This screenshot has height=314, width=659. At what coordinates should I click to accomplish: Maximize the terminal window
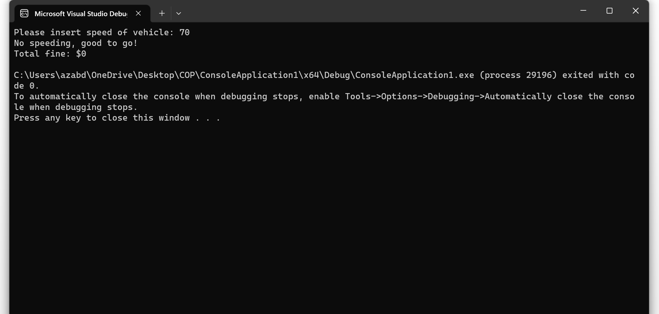tap(610, 11)
